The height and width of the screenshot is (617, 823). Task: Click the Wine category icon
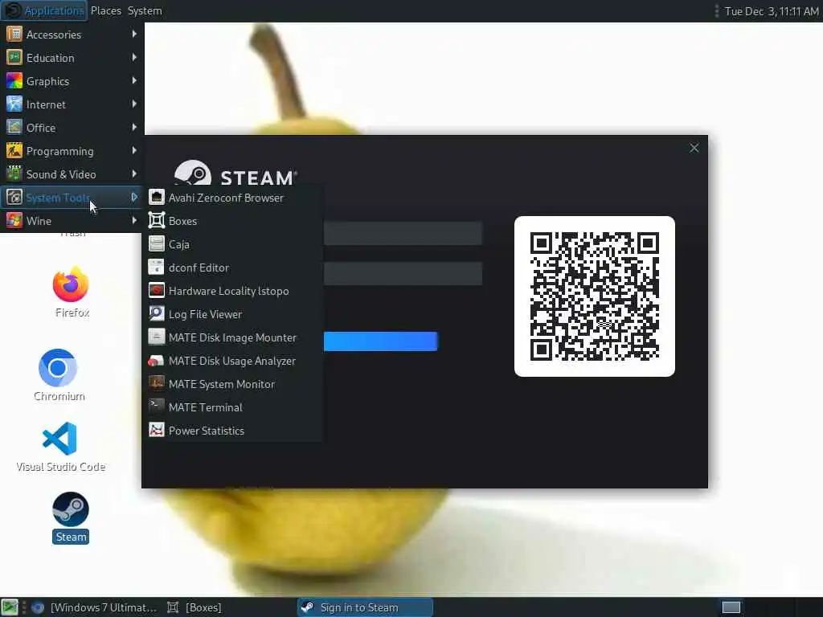pyautogui.click(x=14, y=220)
